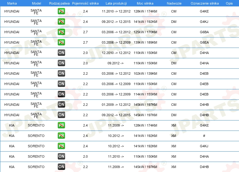Click the ON diesel icon for Kia Sorento D4HA
The width and height of the screenshot is (239, 172).
tap(61, 156)
